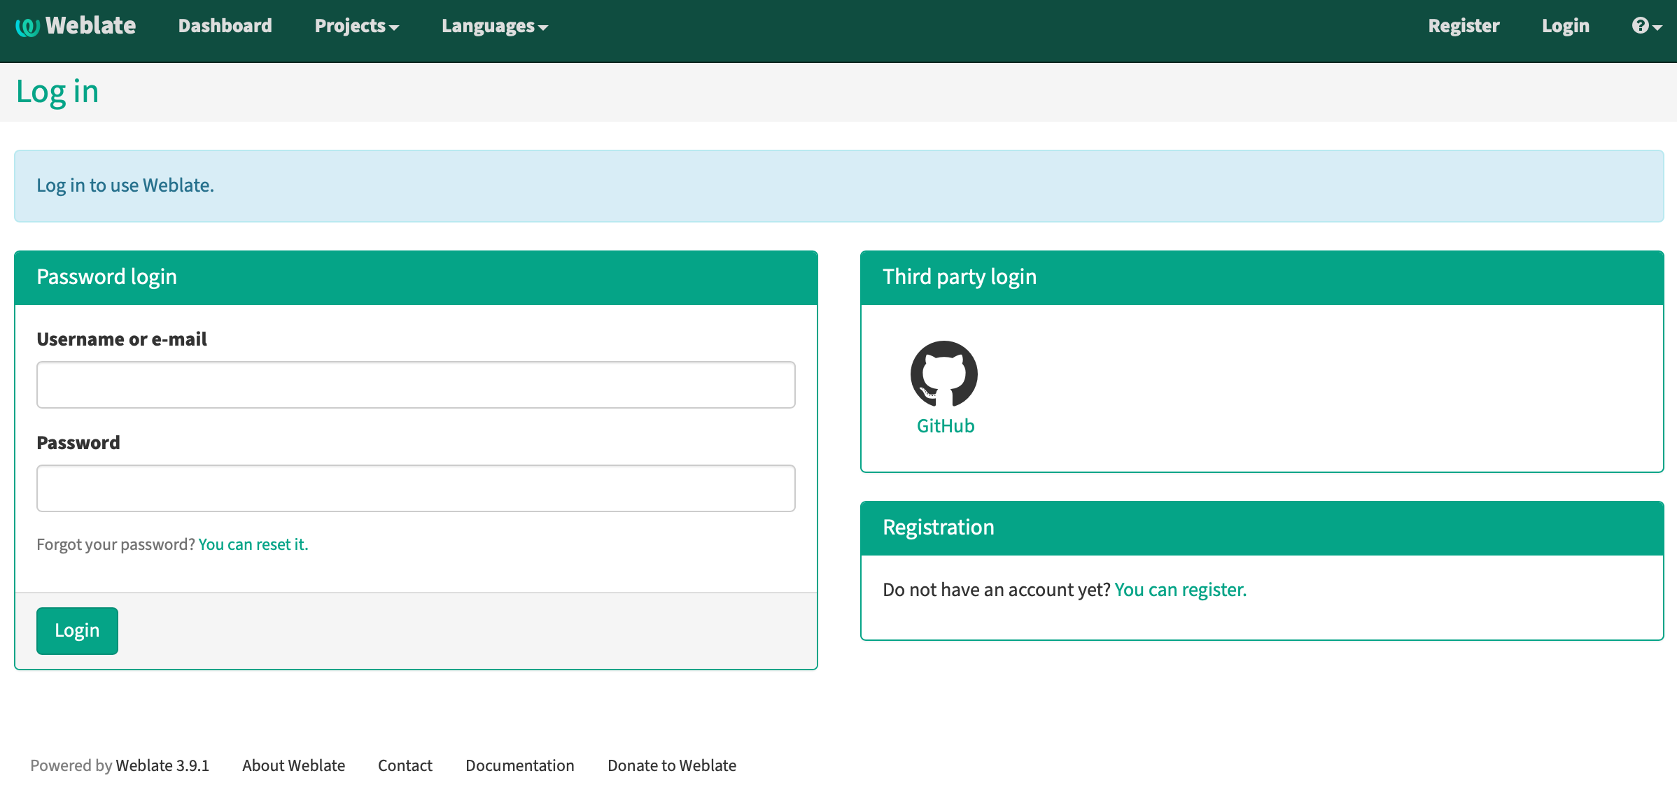Go to the Dashboard nav item
This screenshot has height=799, width=1677.
click(x=225, y=26)
